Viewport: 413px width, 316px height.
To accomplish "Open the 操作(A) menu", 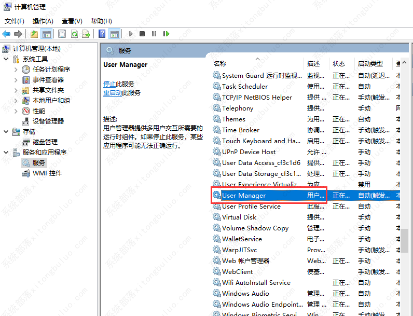I will [43, 21].
